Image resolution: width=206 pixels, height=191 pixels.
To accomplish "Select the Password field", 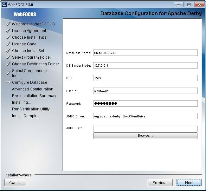I will (x=145, y=103).
